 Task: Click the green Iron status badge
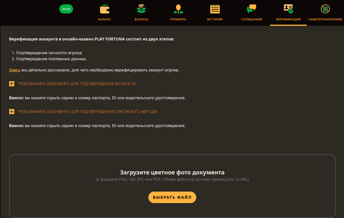click(66, 9)
